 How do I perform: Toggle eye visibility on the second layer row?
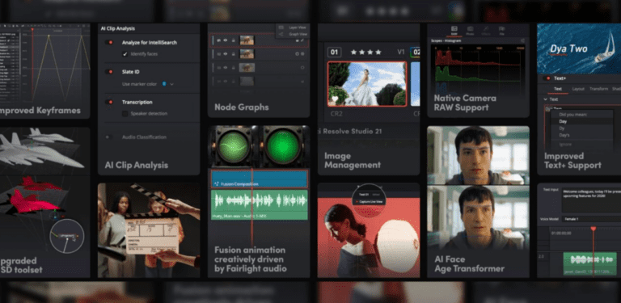(225, 54)
